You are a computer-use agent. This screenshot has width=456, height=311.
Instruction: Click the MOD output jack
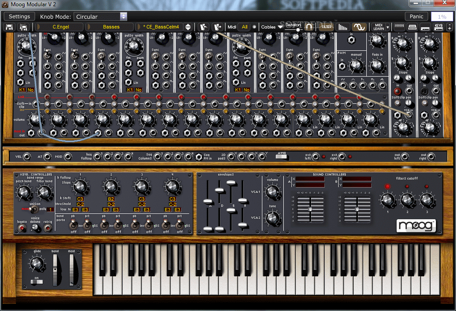click(68, 156)
